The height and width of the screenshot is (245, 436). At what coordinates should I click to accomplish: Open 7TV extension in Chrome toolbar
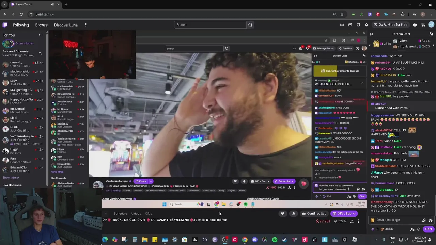[x=386, y=14]
